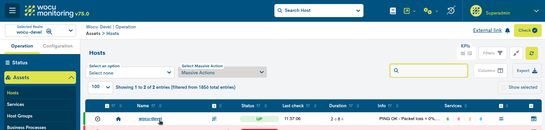Click the Last check time 11:57:06
Viewport: 545px width, 130px height.
tap(292, 119)
